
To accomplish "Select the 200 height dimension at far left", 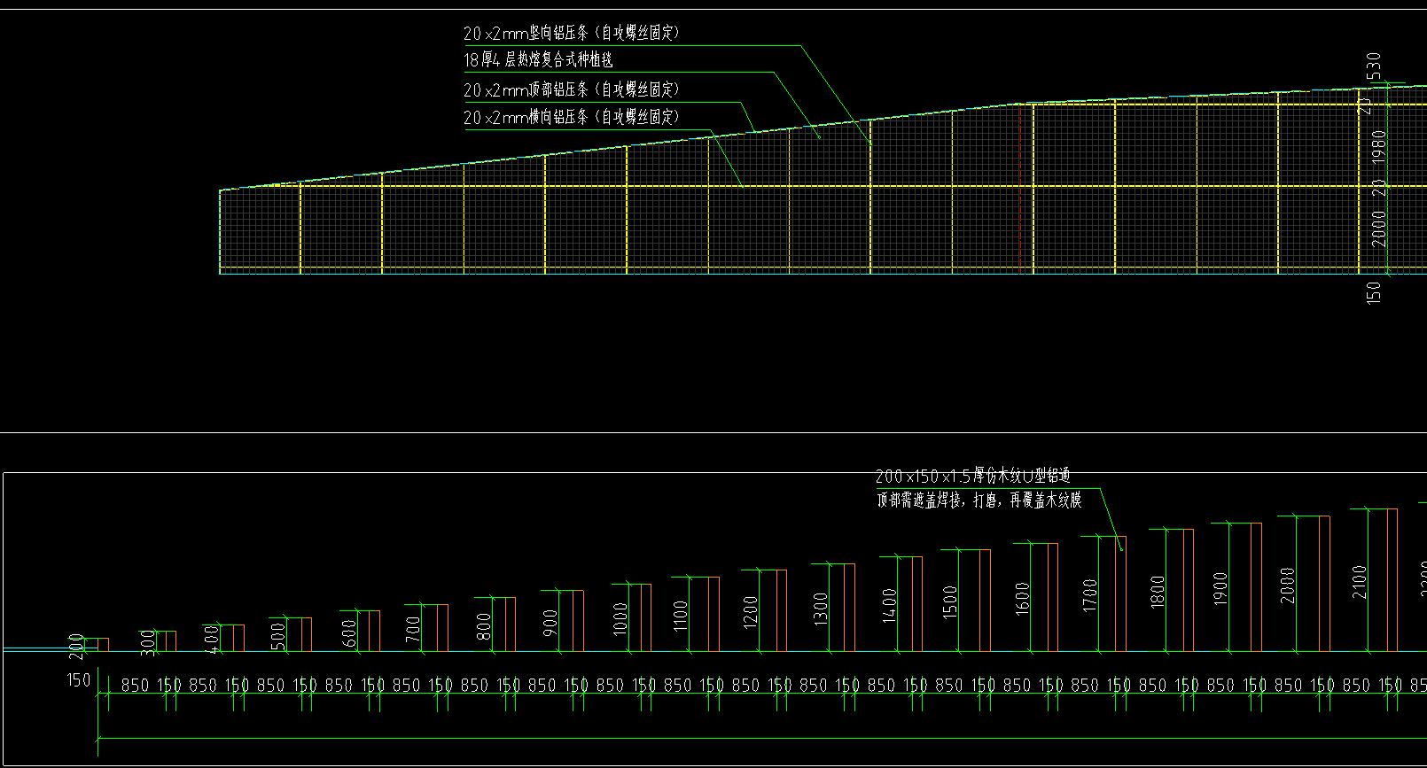I will click(76, 646).
